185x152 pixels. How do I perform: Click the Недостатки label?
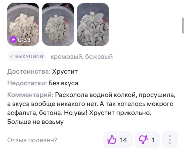tap(27, 83)
